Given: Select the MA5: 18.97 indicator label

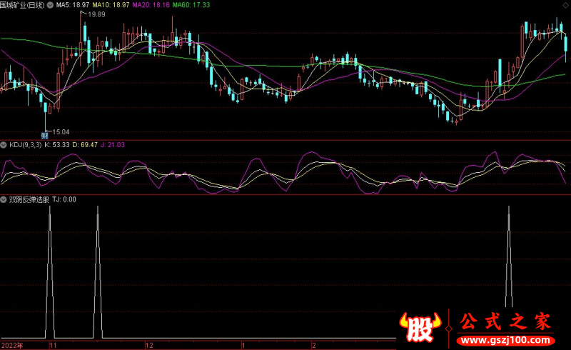Looking at the screenshot, I should click(73, 5).
